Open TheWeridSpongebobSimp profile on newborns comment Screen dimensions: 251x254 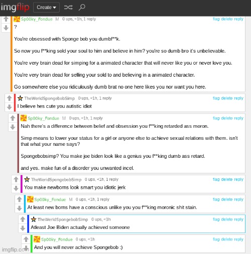point(56,179)
